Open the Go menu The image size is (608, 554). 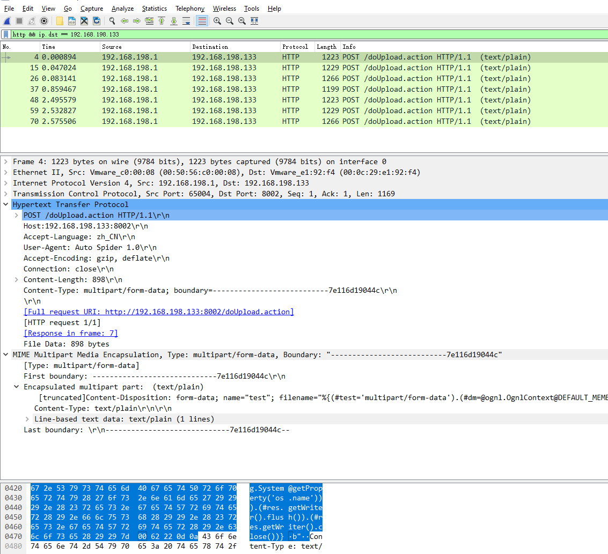pos(68,9)
